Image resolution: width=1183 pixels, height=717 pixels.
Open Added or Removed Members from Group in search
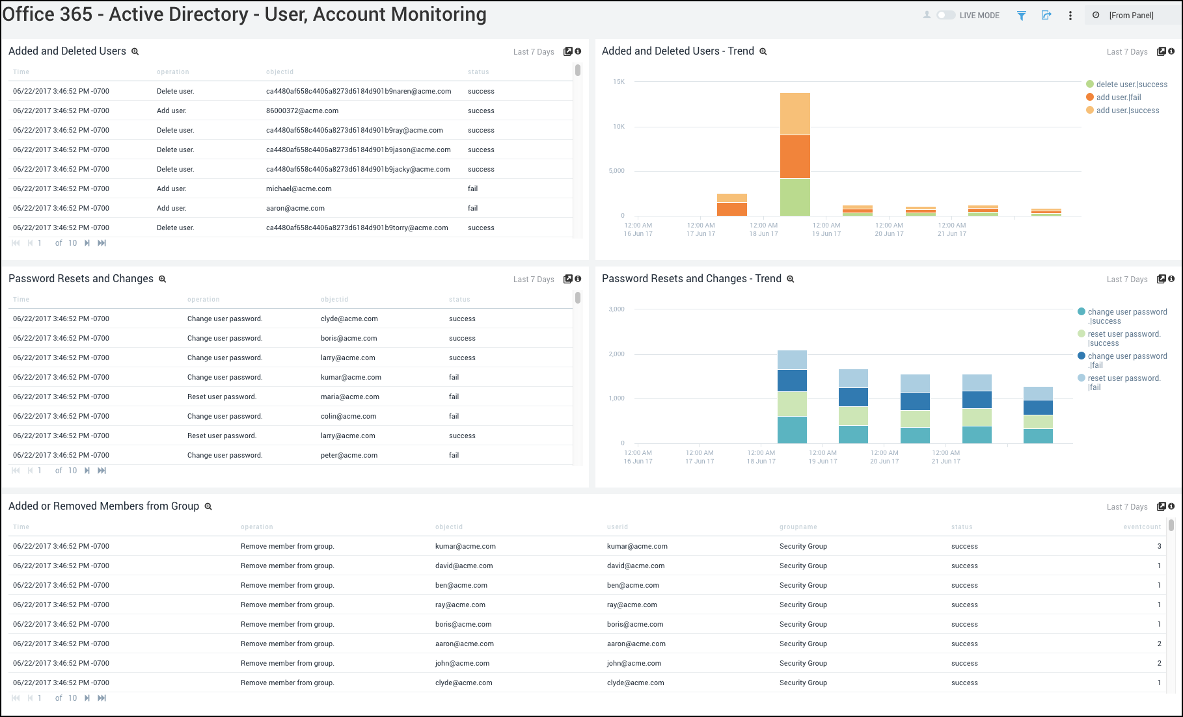tap(208, 506)
